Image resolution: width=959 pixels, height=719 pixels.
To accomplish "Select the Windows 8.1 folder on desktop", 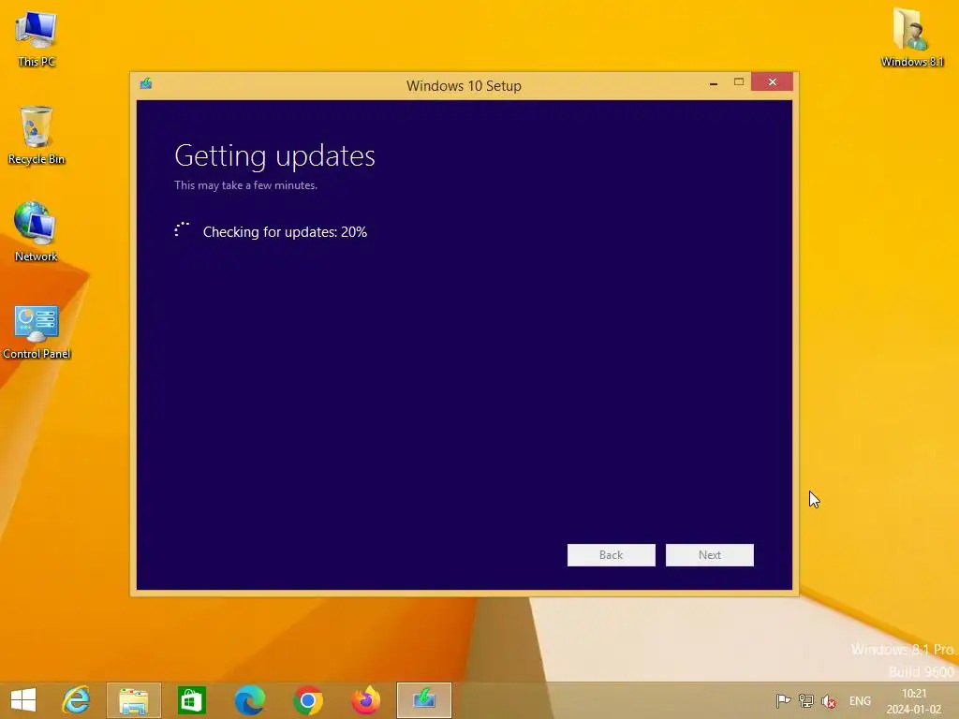I will tap(912, 37).
